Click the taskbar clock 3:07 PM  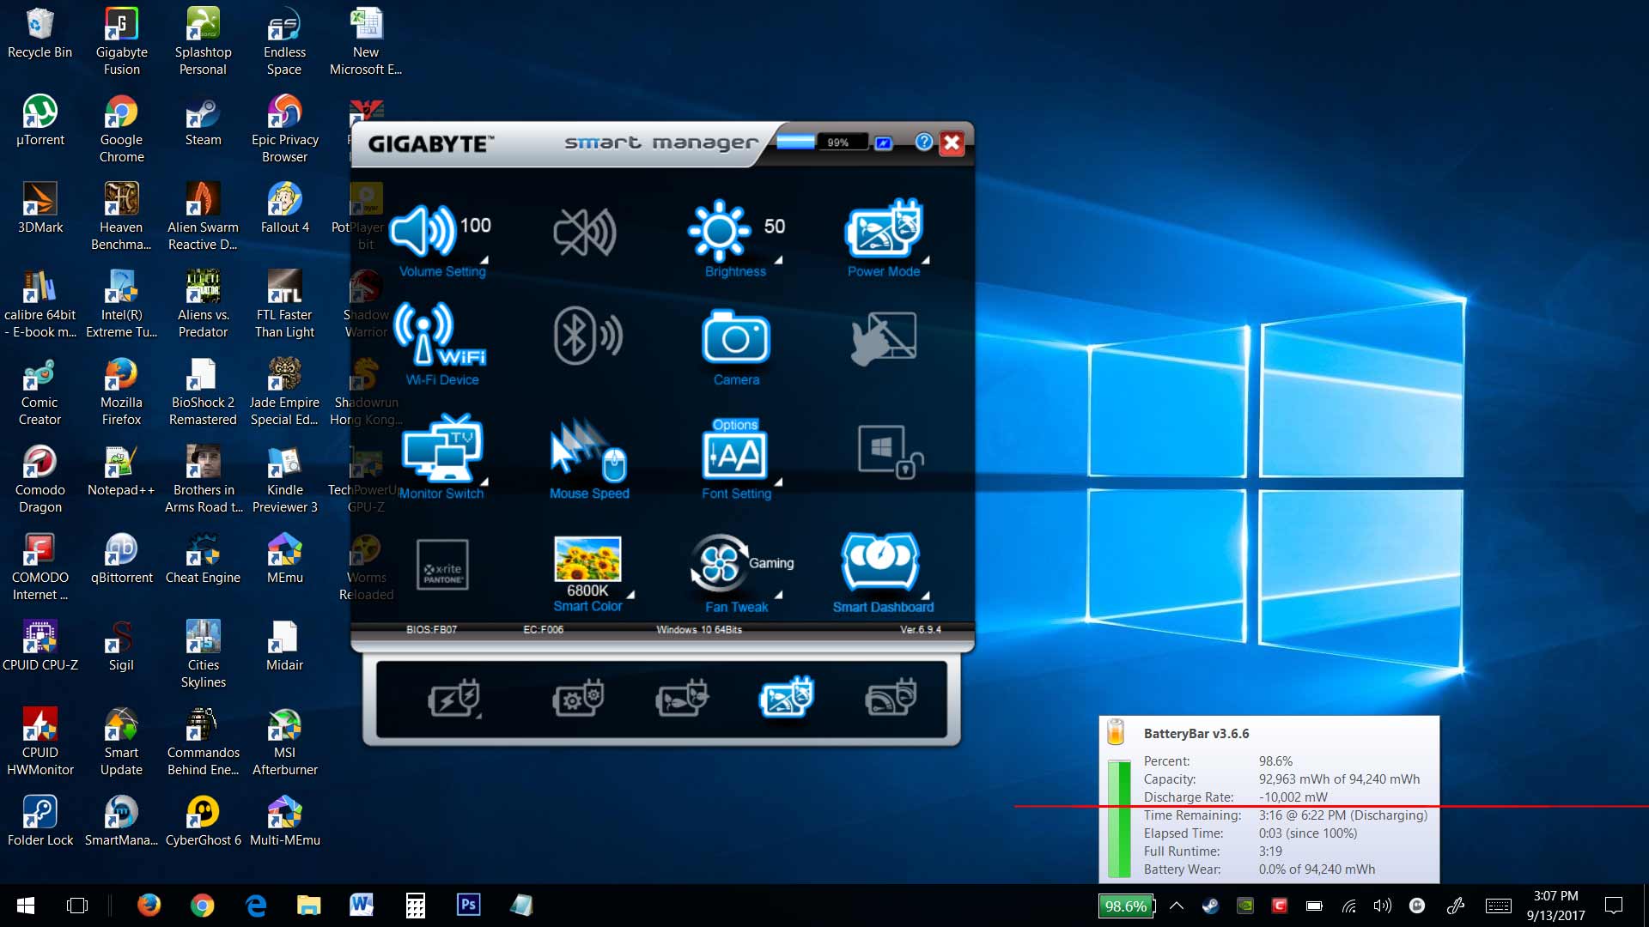[1555, 896]
